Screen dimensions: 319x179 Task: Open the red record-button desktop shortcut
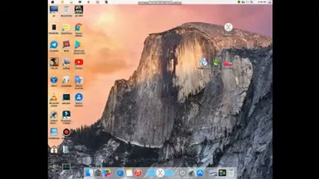(66, 132)
